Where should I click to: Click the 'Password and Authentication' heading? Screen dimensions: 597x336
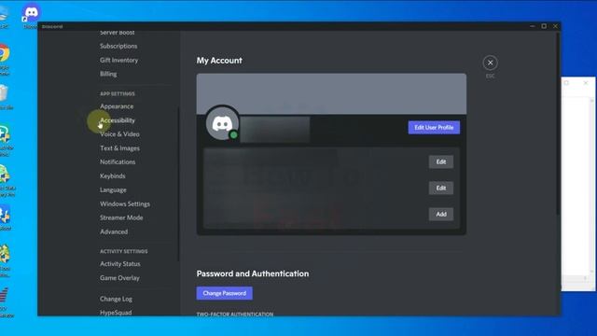tap(253, 273)
